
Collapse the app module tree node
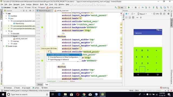[x=4, y=13]
